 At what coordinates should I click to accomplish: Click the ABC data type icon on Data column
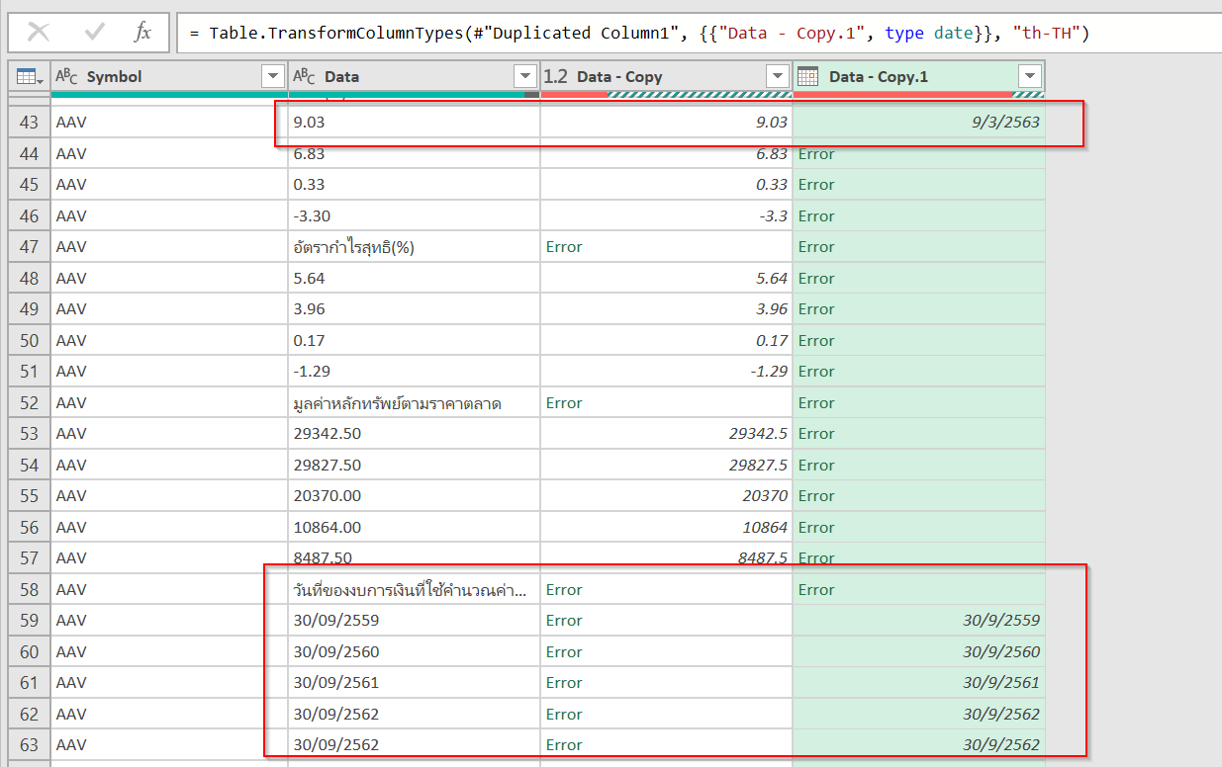point(304,76)
